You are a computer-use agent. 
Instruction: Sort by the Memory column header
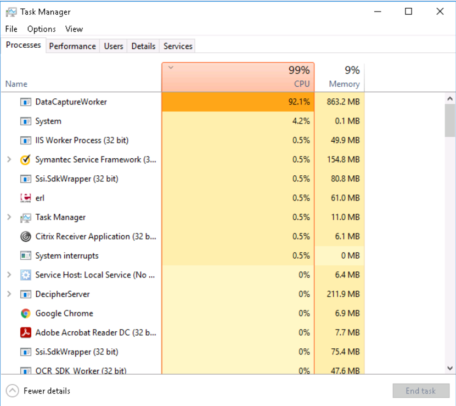click(339, 77)
